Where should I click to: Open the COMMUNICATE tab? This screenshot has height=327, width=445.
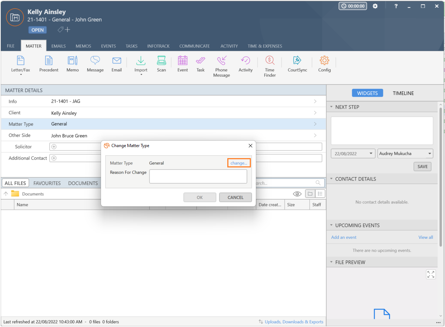point(194,46)
